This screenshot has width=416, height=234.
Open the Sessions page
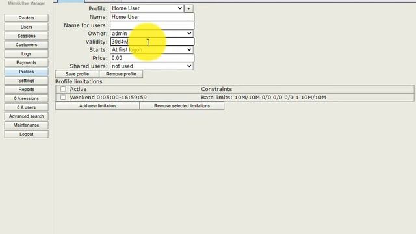pyautogui.click(x=26, y=36)
